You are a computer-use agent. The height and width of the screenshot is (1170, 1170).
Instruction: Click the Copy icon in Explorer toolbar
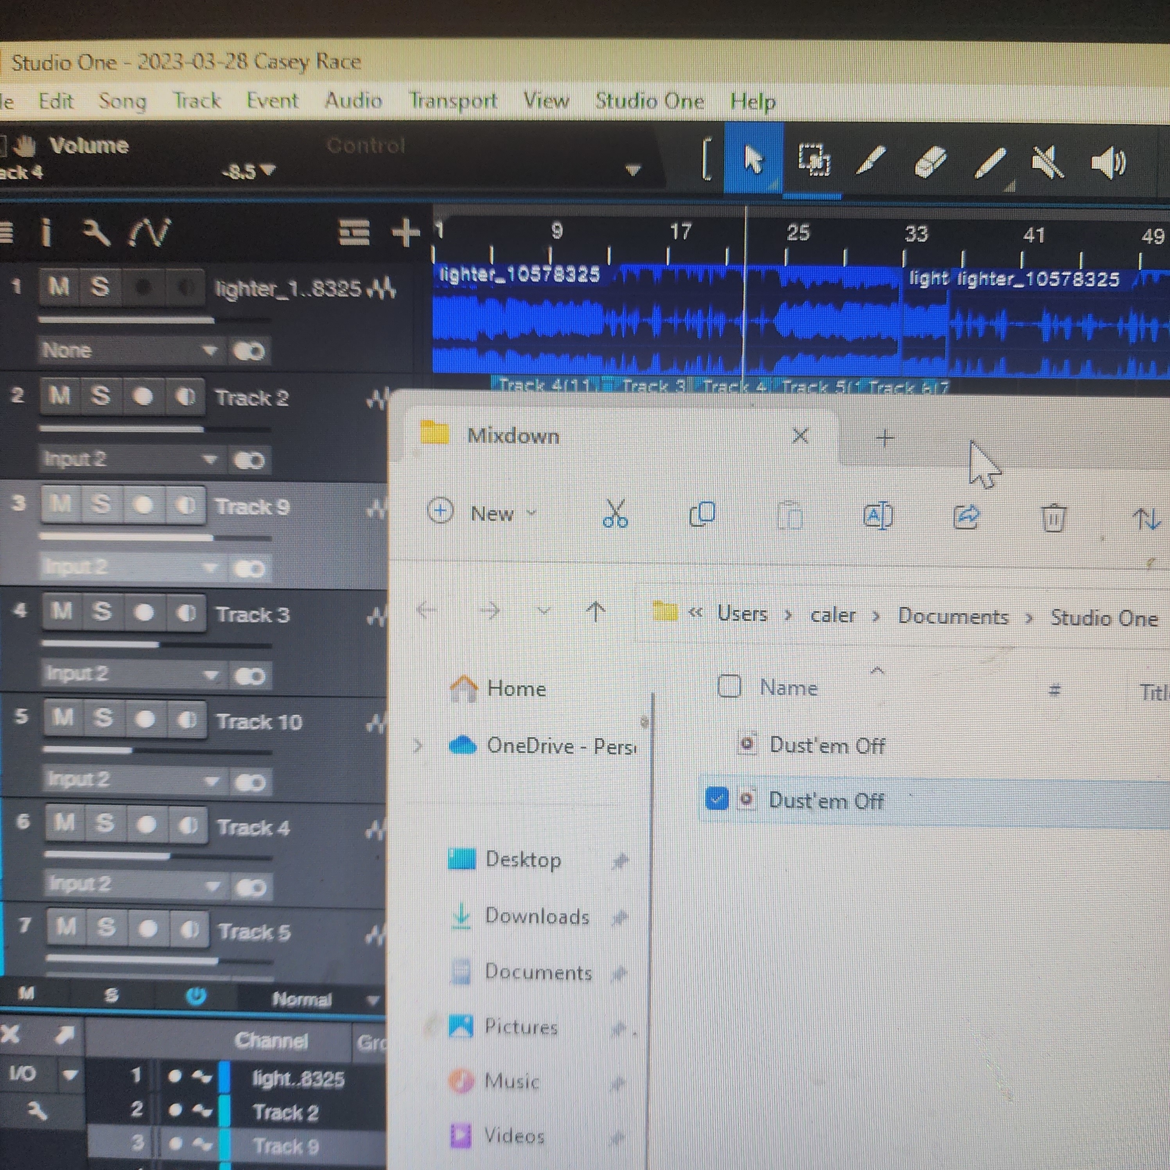click(702, 514)
